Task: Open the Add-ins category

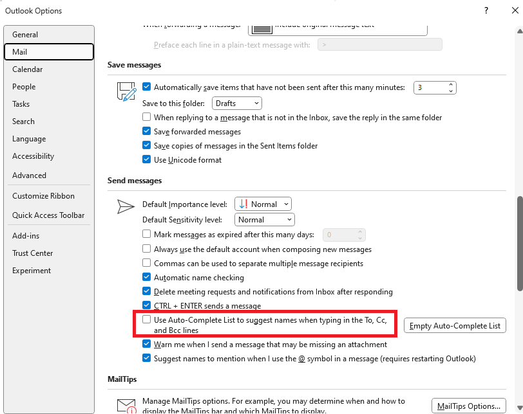Action: (x=49, y=236)
